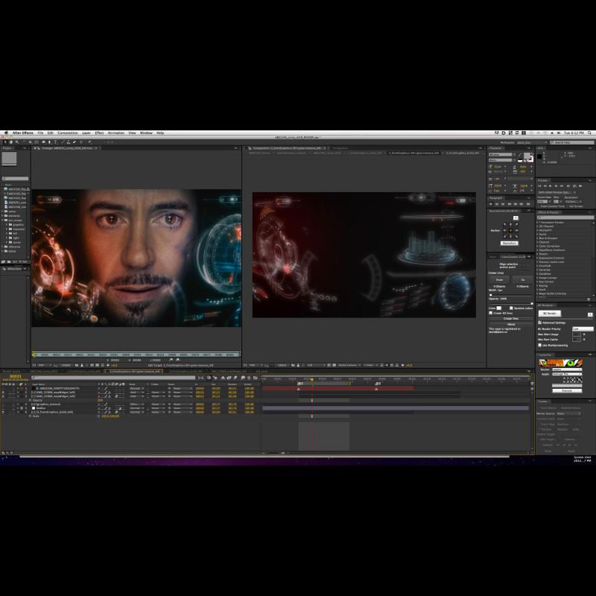Viewport: 596px width, 596px height.
Task: Toggle visibility eye of layer 6
Action: point(3,412)
